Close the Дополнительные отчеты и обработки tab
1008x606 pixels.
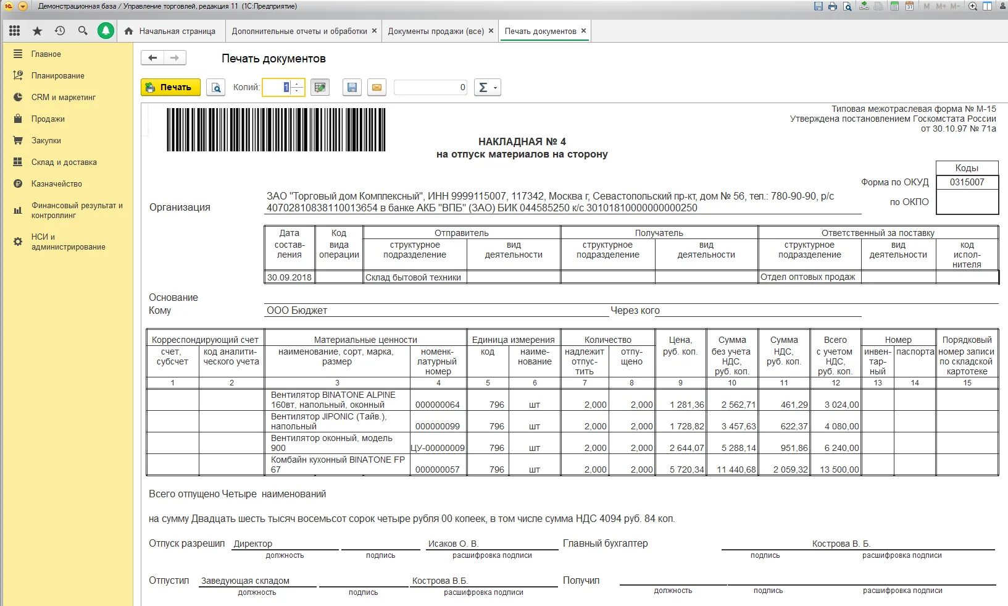pyautogui.click(x=374, y=31)
